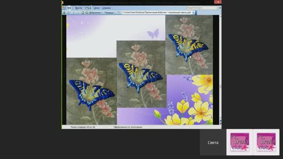Select the last Sreda club participant thumbnail
Image resolution: width=283 pixels, height=159 pixels.
point(266,142)
